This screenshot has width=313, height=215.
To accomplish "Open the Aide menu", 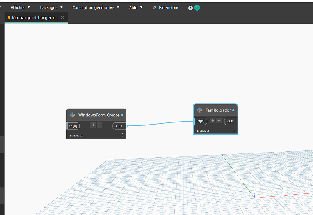I will click(x=136, y=7).
